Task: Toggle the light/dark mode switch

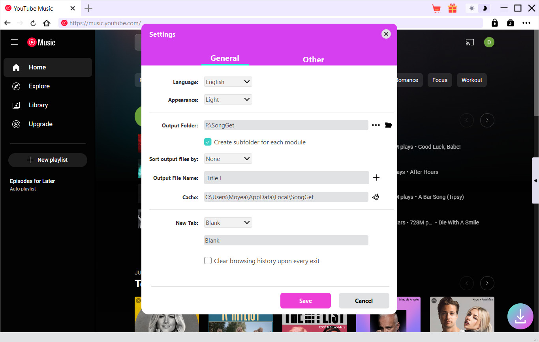Action: click(x=478, y=8)
